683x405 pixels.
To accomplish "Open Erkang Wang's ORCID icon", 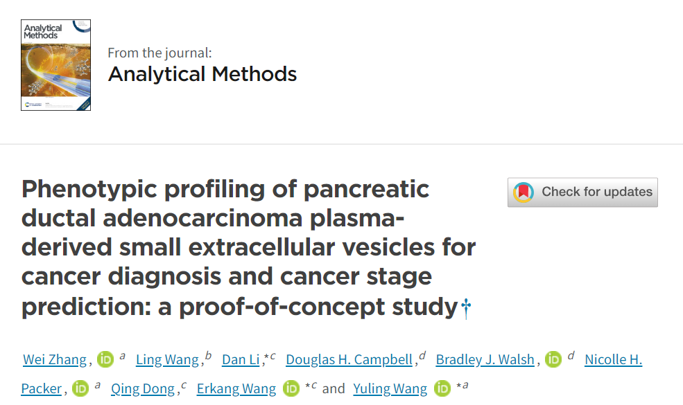I will [x=291, y=388].
